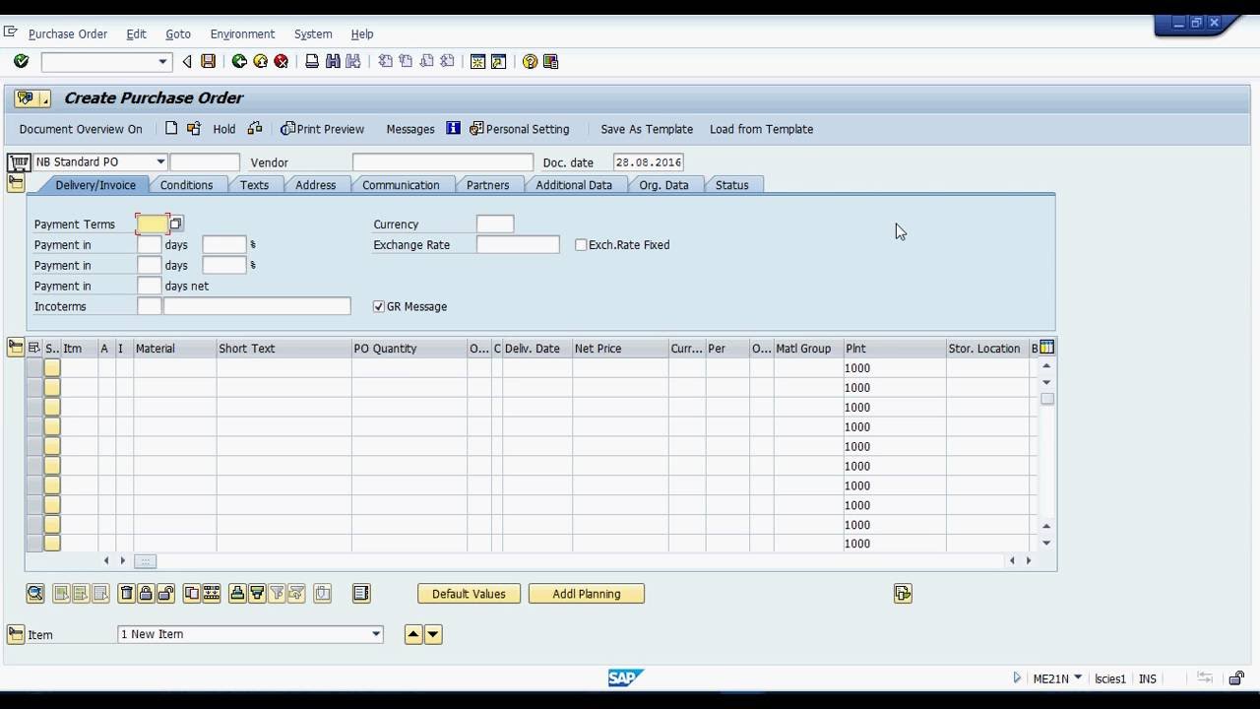
Task: Click Document Overview On
Action: [x=81, y=129]
